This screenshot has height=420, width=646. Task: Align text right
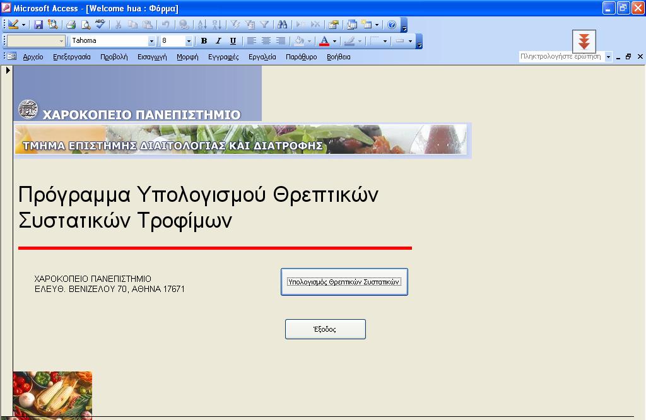click(x=281, y=41)
